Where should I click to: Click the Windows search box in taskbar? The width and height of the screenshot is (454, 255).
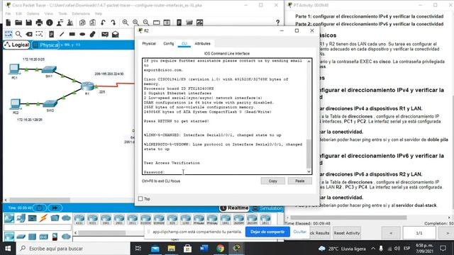pos(73,249)
